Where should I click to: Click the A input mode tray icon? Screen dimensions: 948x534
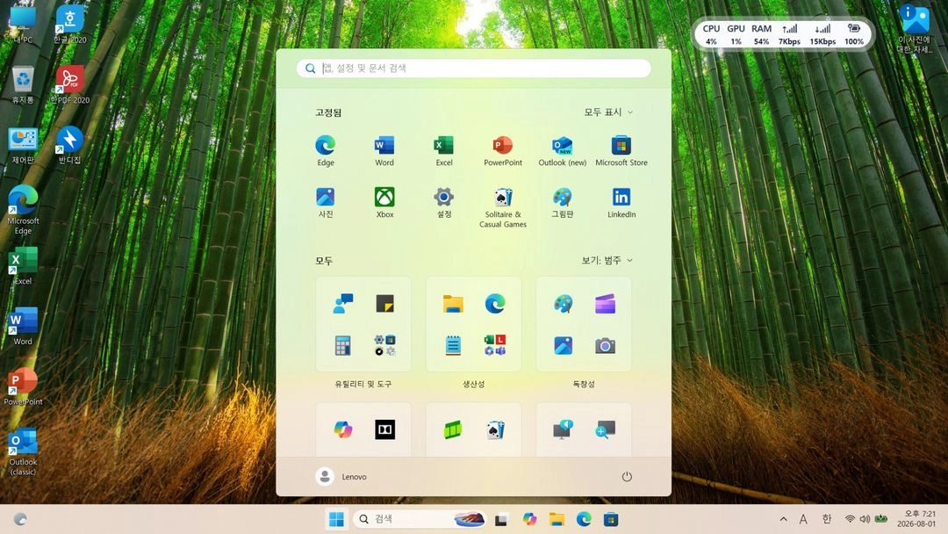coord(803,519)
